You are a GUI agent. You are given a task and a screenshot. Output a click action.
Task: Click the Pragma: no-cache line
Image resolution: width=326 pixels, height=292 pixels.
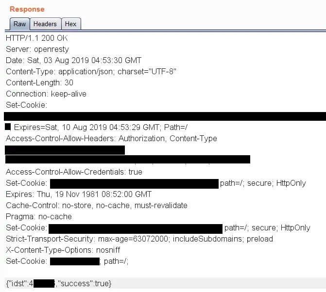pos(39,217)
